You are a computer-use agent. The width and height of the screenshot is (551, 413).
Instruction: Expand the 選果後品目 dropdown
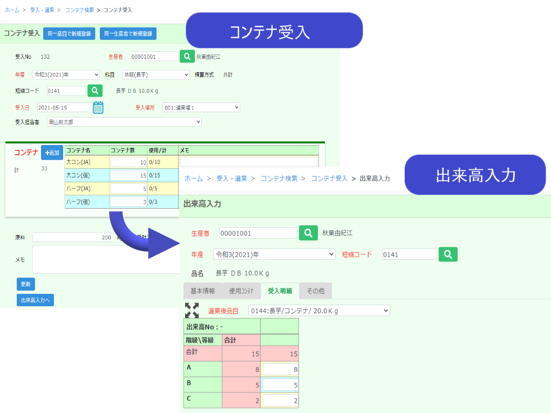click(x=318, y=311)
